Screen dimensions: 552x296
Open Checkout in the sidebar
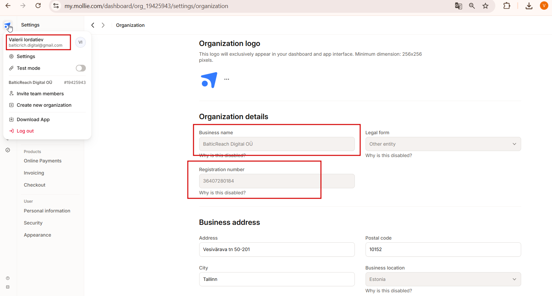(35, 185)
